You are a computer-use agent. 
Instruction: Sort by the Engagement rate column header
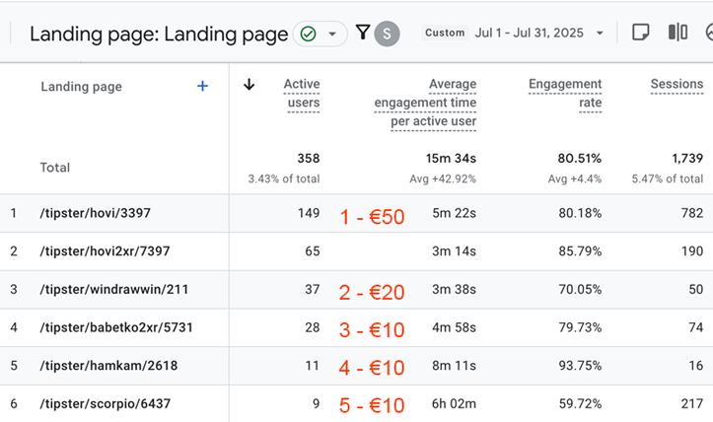(565, 94)
